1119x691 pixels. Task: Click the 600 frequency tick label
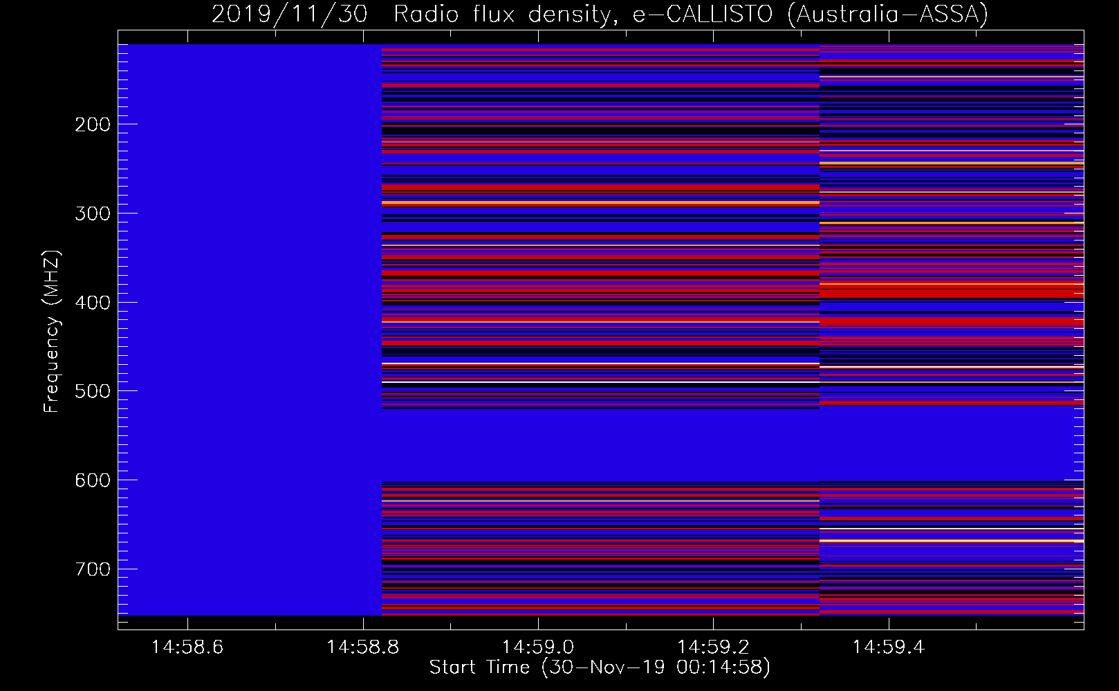click(93, 480)
